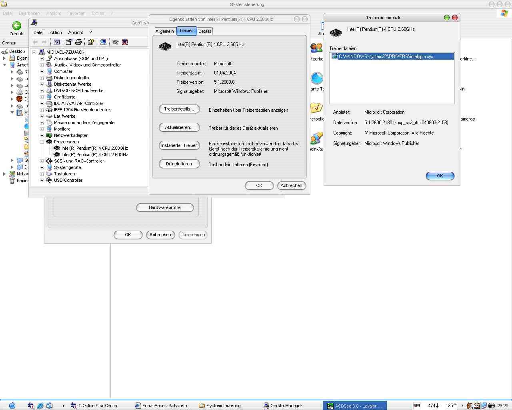The height and width of the screenshot is (410, 512).
Task: Expand the Audio-, Video- und Gamecontroller node
Action: (42, 65)
